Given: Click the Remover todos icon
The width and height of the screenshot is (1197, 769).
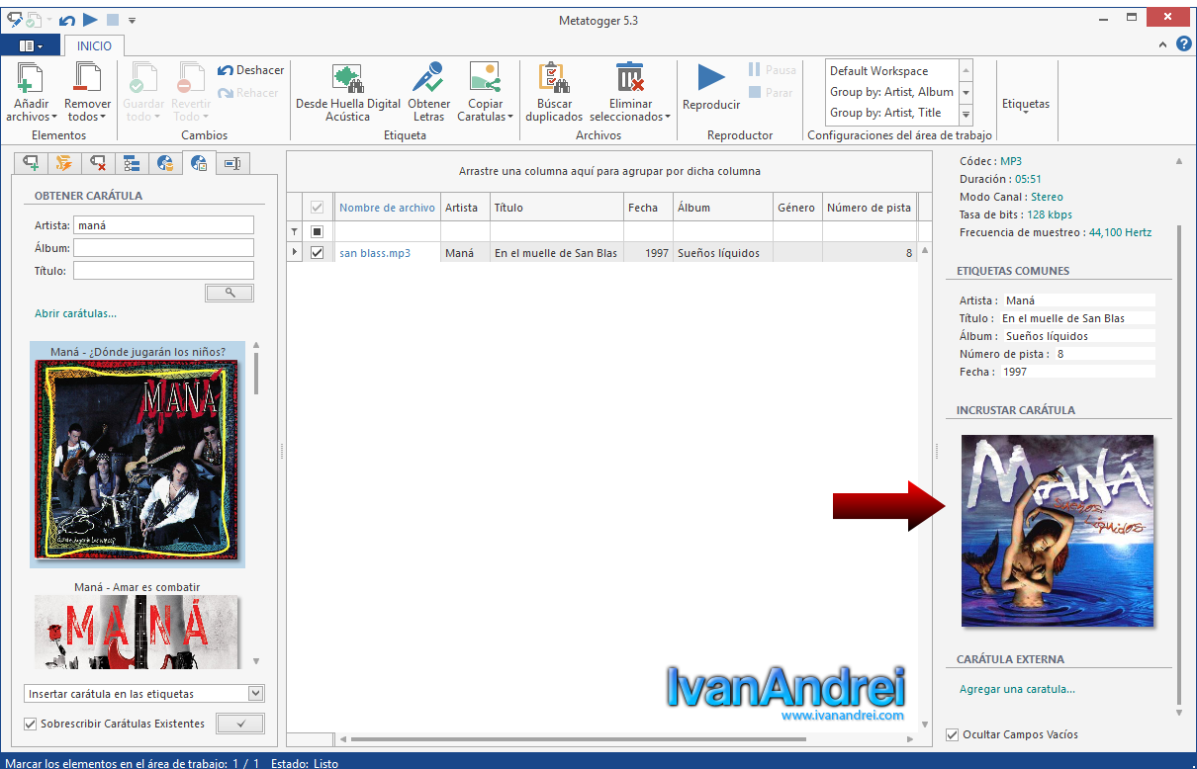Looking at the screenshot, I should click(x=87, y=79).
